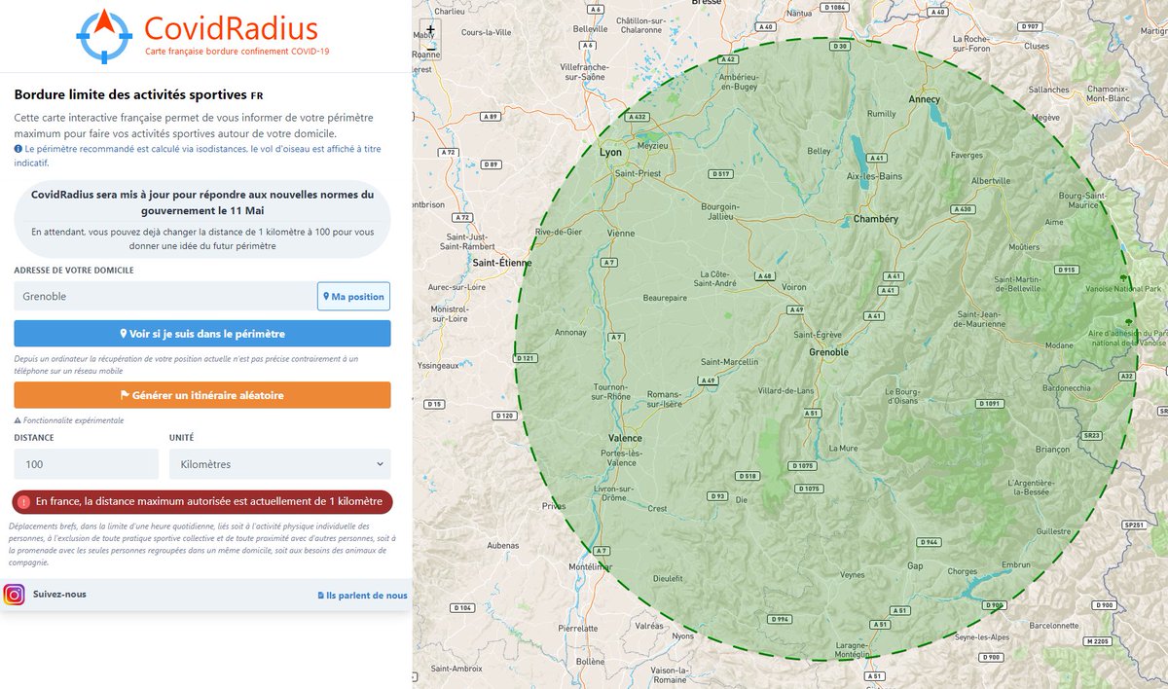Click the SR23 road shield on map
The image size is (1168, 689).
point(1092,436)
